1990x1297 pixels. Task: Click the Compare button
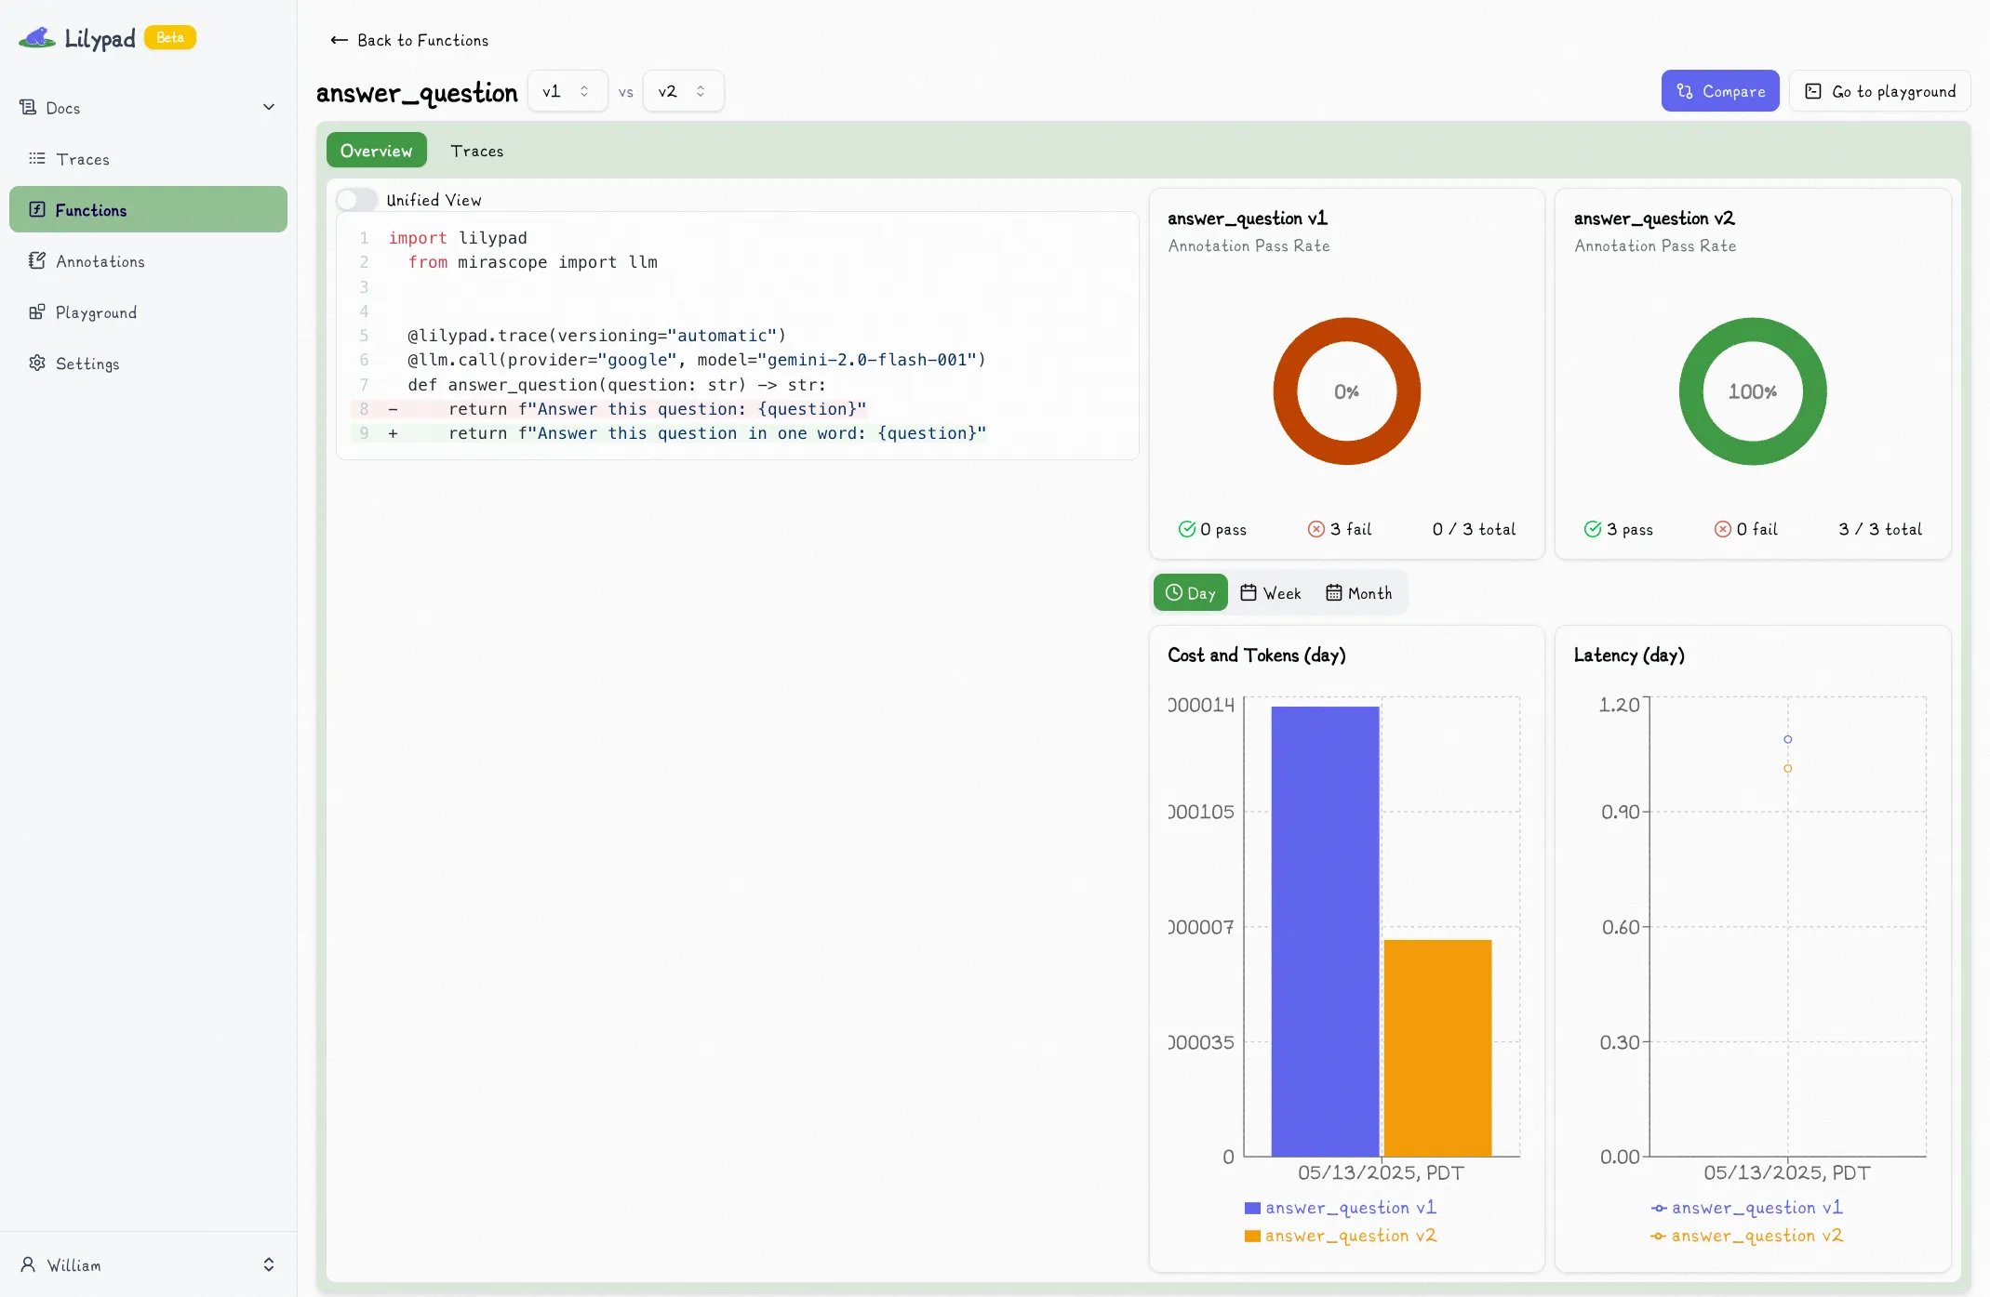point(1719,91)
